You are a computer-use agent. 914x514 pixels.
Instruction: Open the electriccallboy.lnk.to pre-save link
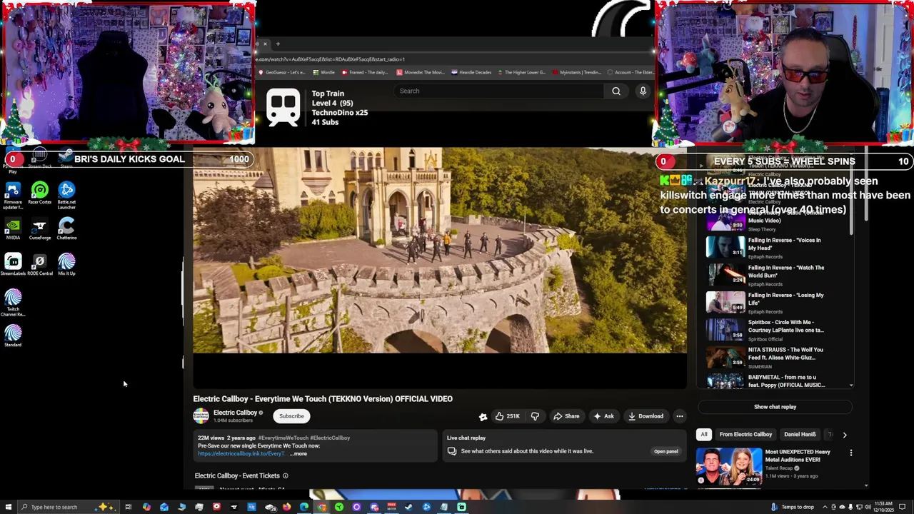[241, 454]
